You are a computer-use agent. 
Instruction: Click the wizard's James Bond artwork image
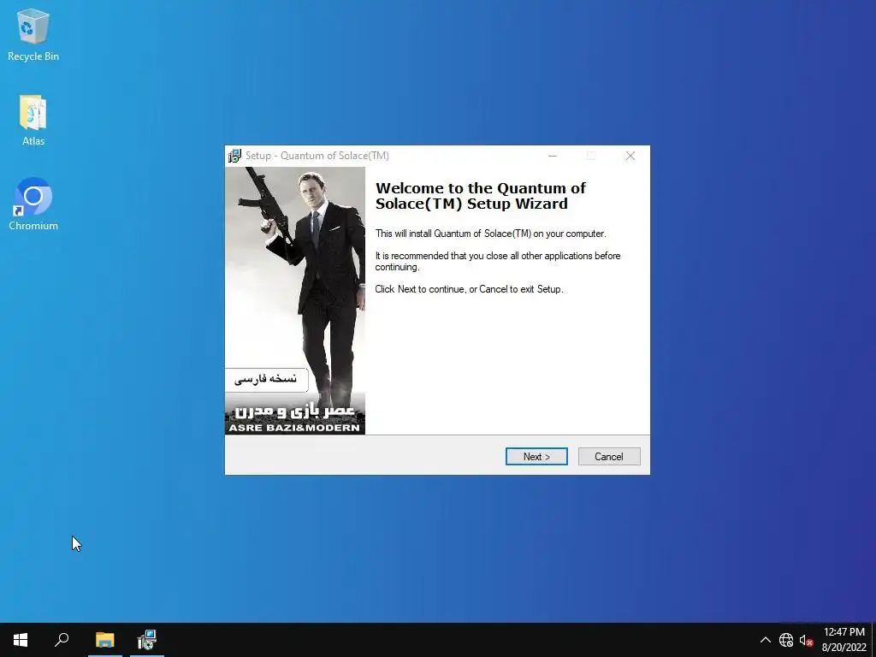295,300
